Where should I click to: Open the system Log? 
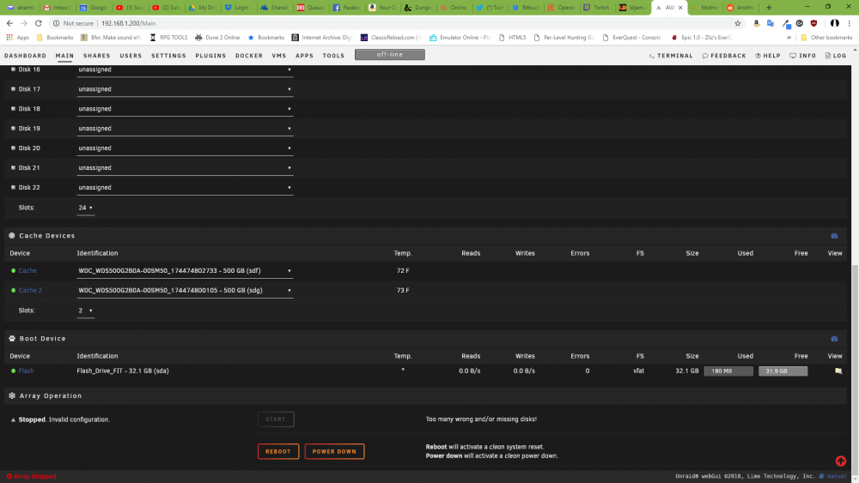(x=836, y=56)
